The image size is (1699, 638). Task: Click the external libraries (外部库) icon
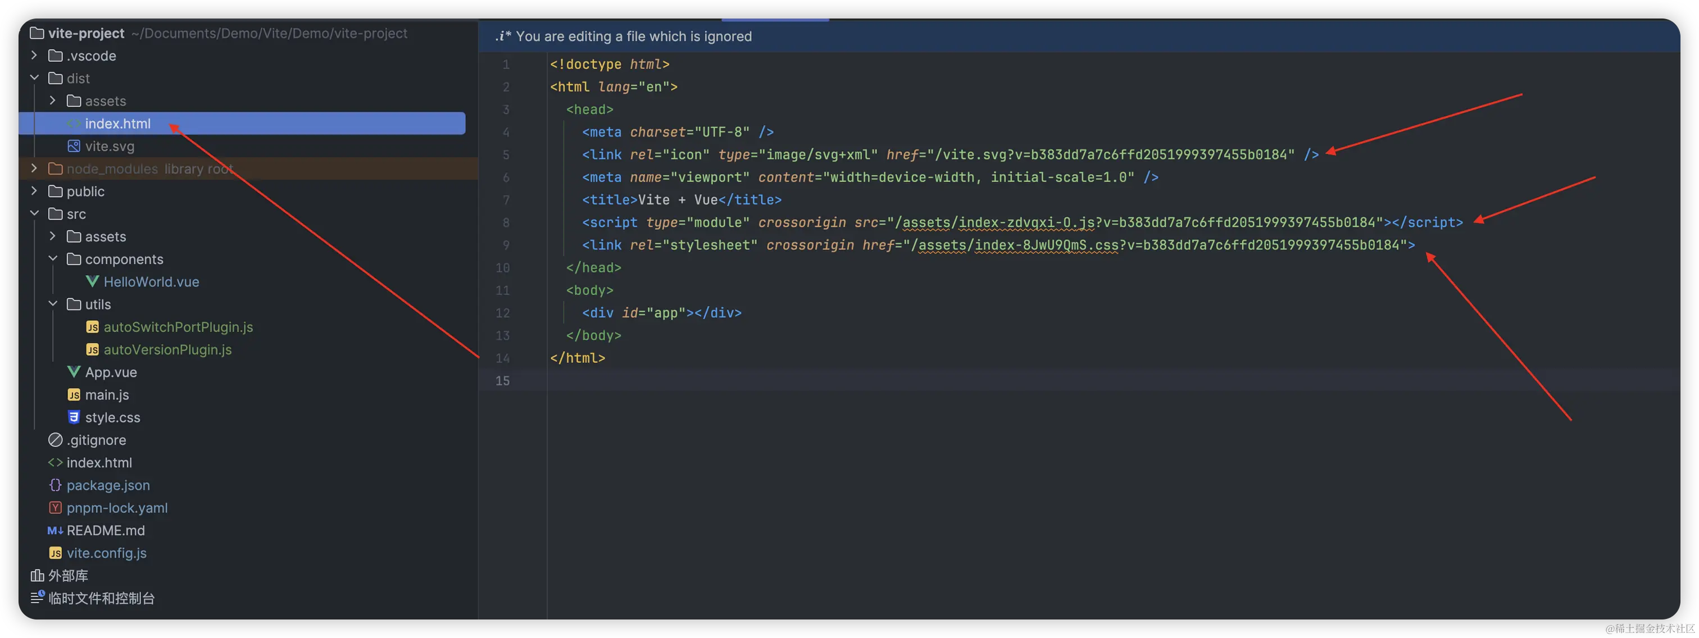click(x=37, y=576)
